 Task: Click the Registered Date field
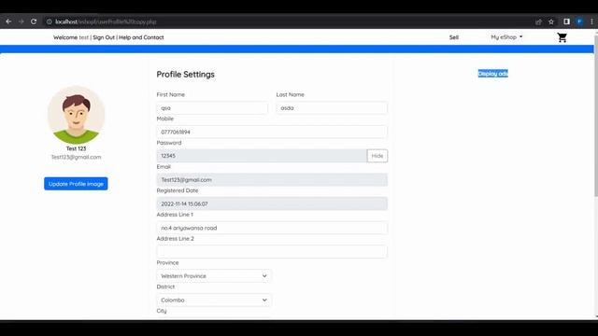click(x=272, y=203)
